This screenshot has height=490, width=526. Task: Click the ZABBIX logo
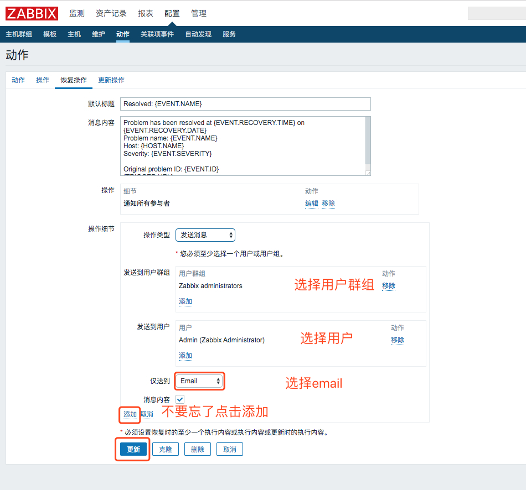[x=32, y=14]
